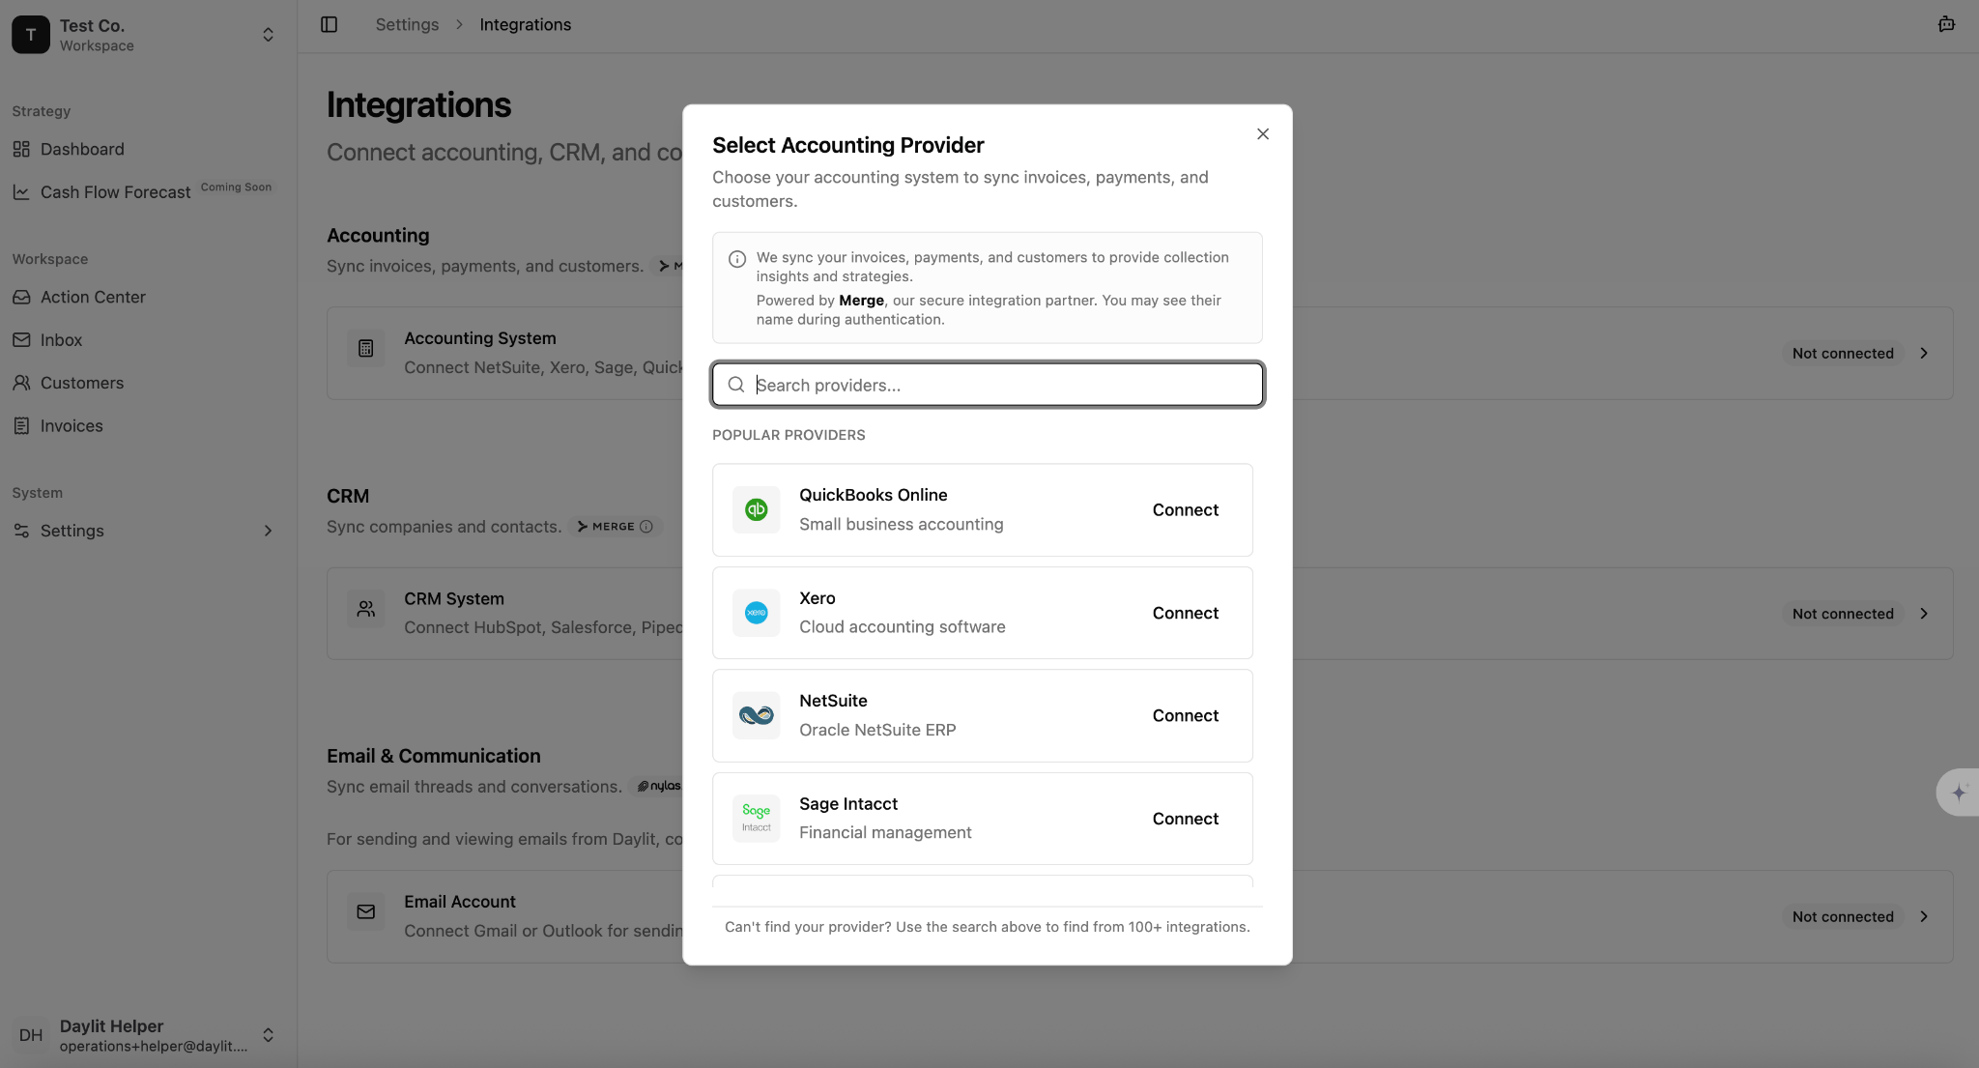Click the 'Email & Communication' section heading
1979x1068 pixels.
pyautogui.click(x=433, y=756)
